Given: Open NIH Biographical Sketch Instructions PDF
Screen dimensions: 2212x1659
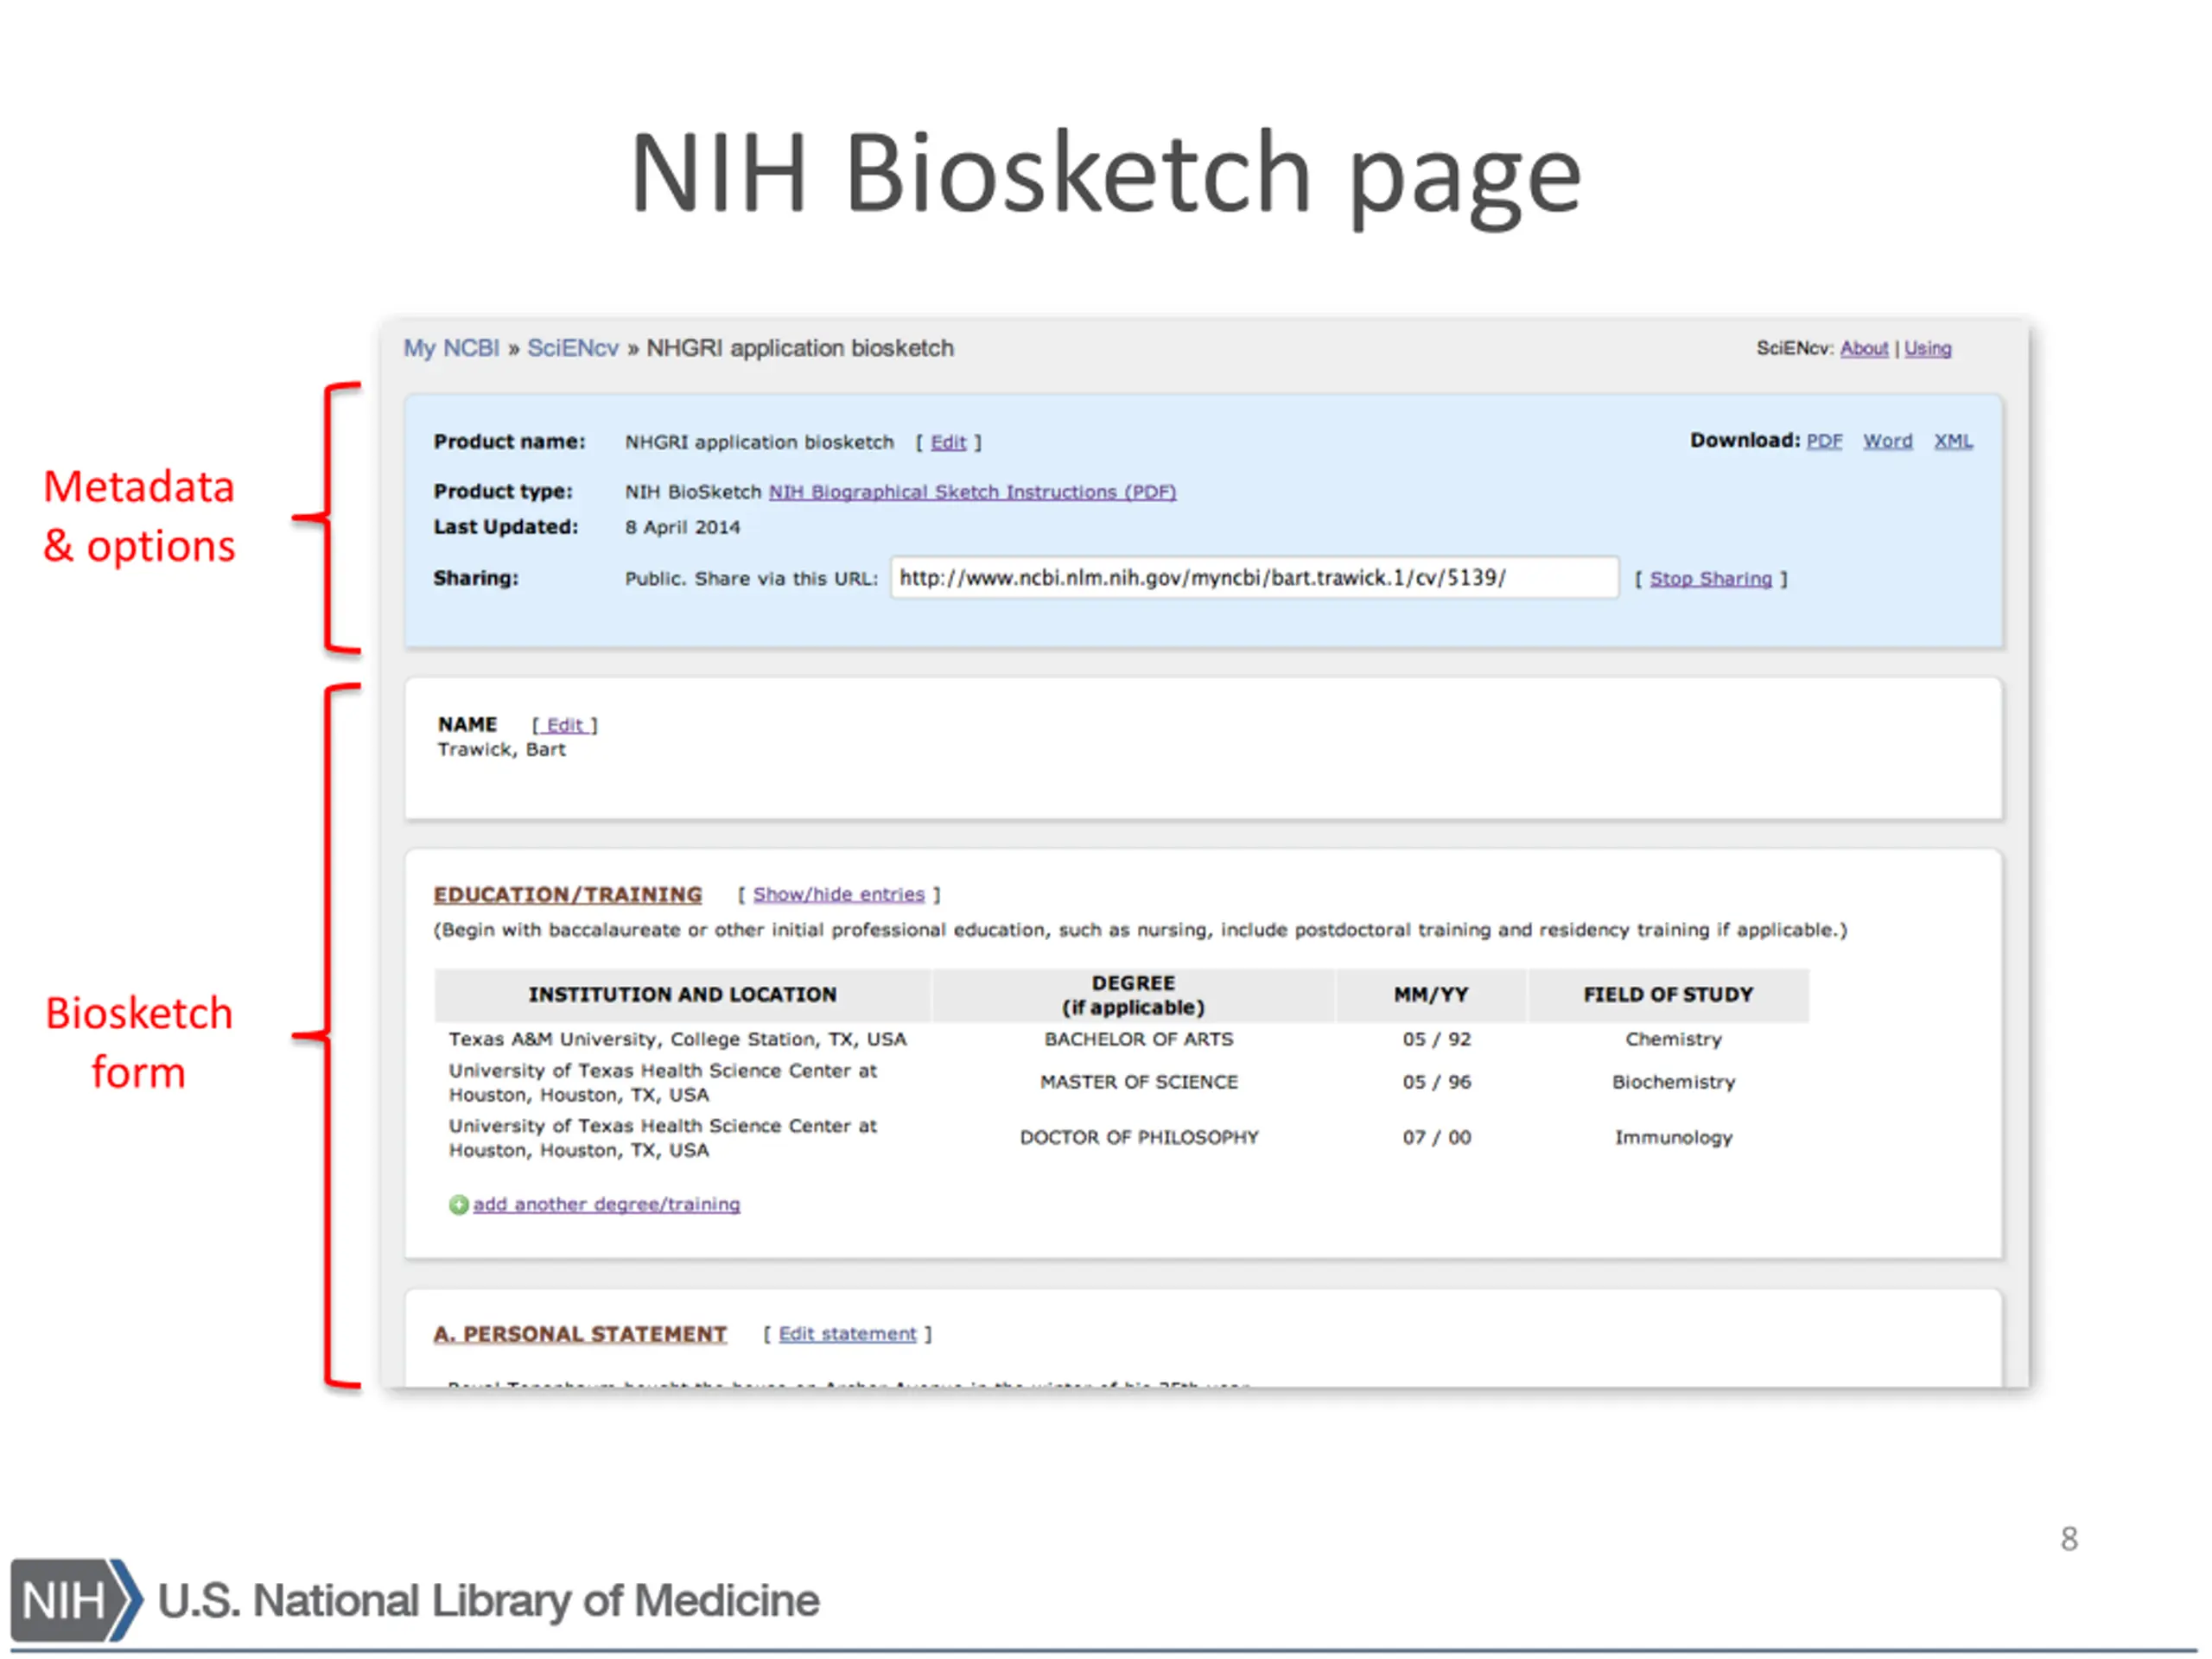Looking at the screenshot, I should (x=972, y=492).
